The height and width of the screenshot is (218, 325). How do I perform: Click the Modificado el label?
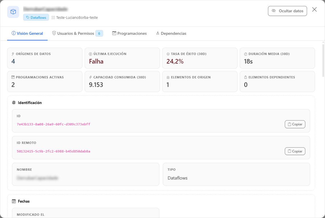(31, 215)
